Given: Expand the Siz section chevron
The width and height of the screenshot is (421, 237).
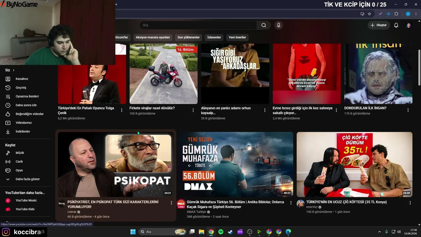Looking at the screenshot, I should 13,70.
